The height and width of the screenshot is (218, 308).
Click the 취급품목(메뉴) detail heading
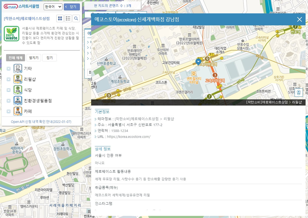click(x=106, y=188)
